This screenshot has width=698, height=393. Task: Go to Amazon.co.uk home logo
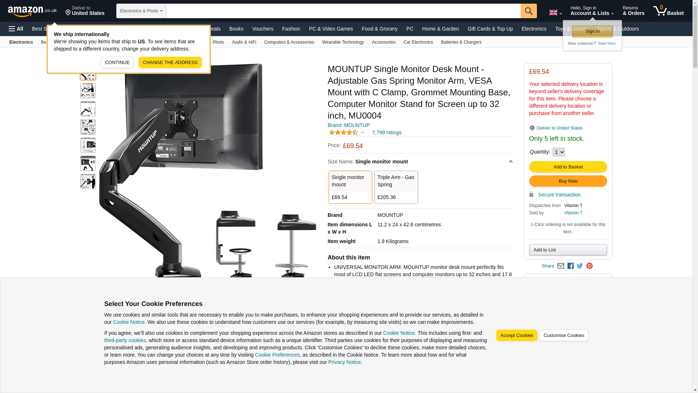point(32,11)
